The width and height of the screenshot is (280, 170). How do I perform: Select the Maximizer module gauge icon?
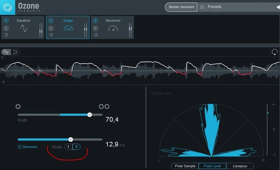[113, 28]
